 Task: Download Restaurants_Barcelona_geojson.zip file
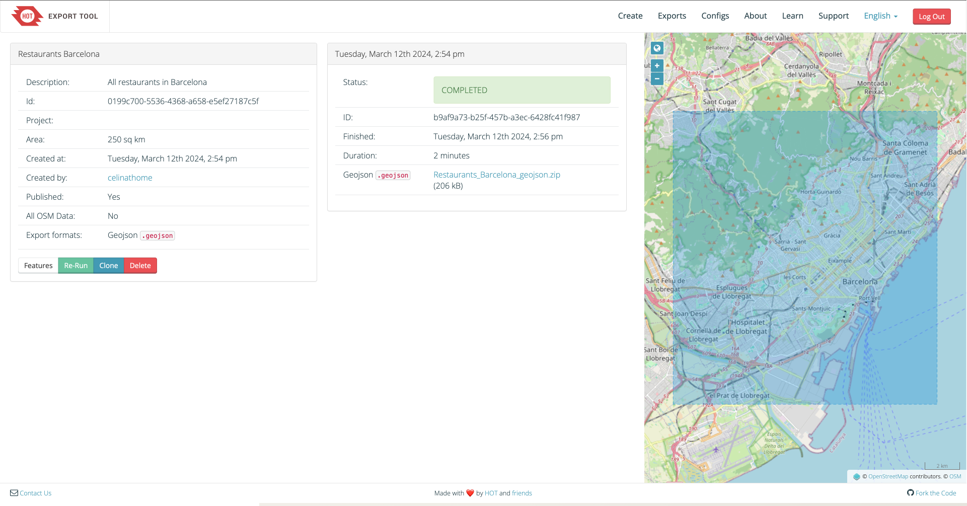[496, 175]
